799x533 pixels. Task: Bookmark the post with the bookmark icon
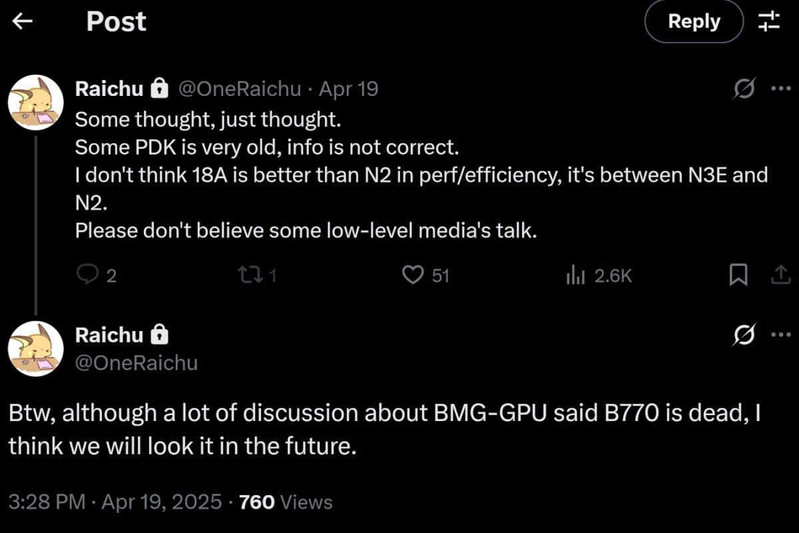[x=738, y=274]
